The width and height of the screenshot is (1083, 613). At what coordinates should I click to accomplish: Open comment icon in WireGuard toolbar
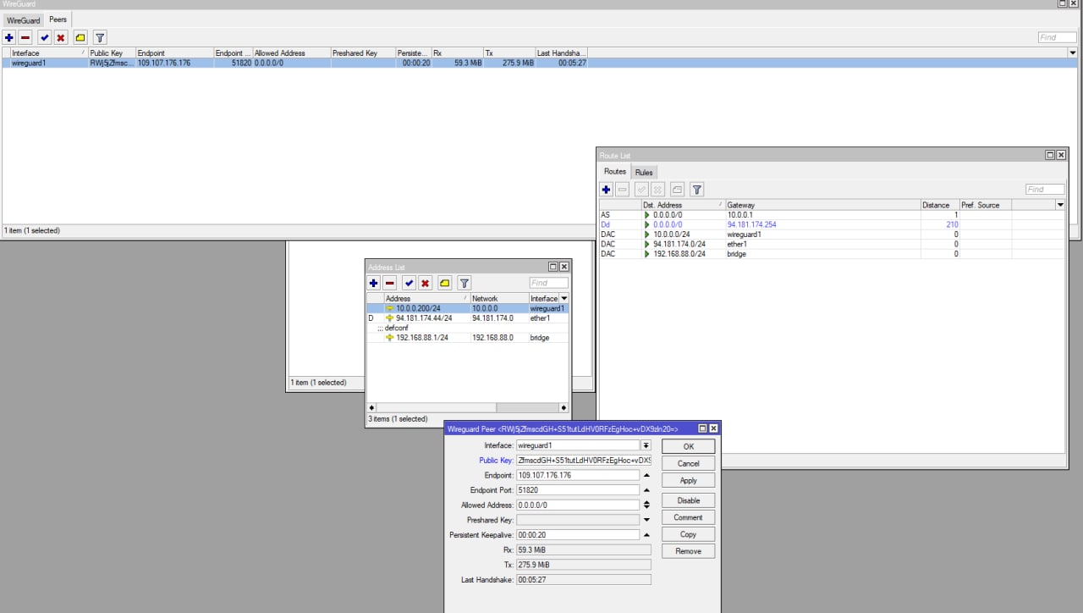(x=80, y=37)
